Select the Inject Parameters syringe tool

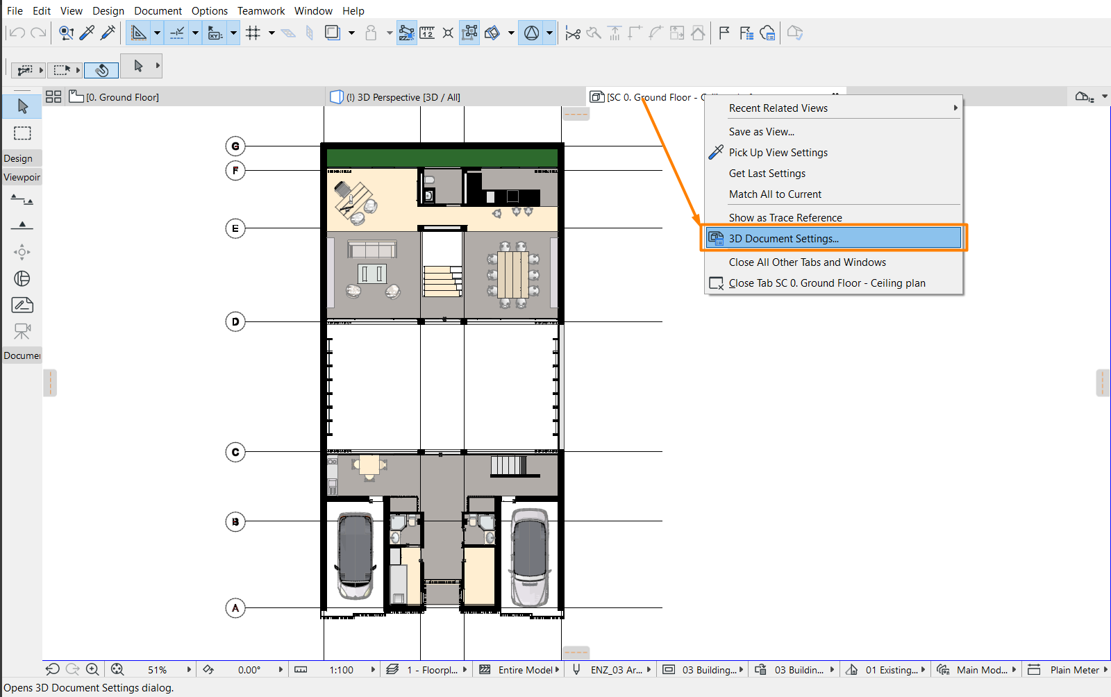[x=108, y=32]
